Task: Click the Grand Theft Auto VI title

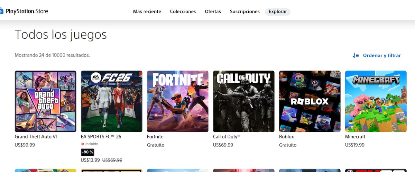Action: point(36,137)
